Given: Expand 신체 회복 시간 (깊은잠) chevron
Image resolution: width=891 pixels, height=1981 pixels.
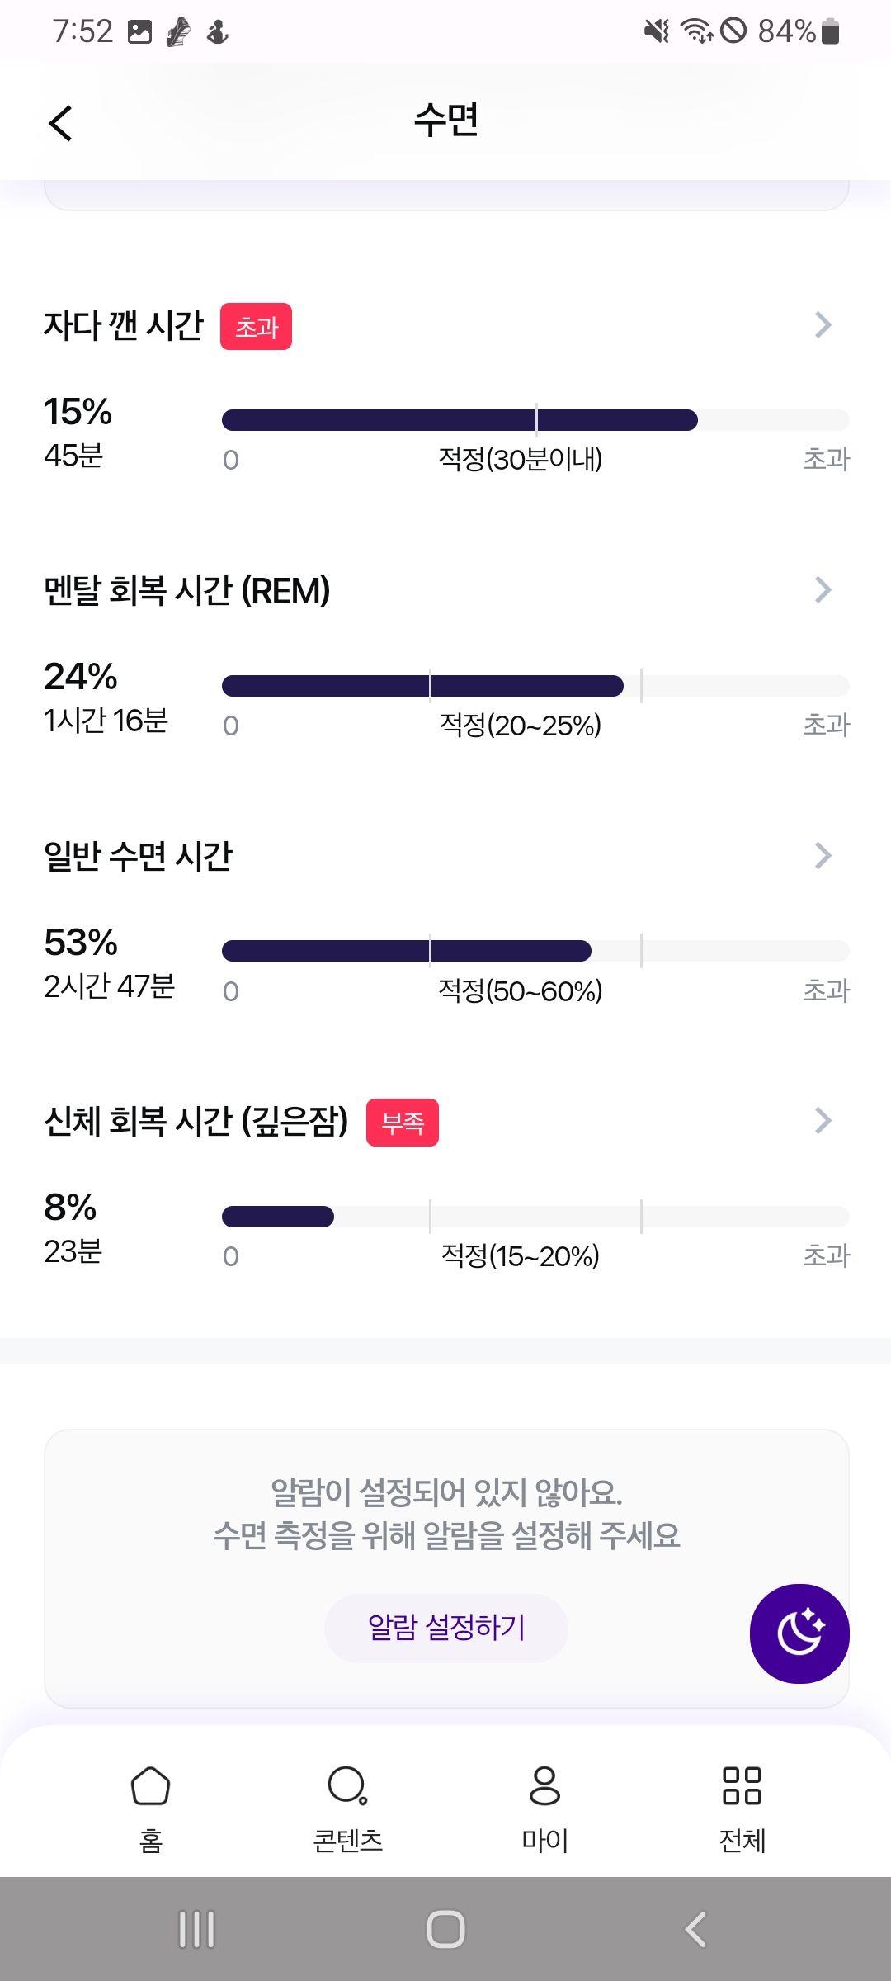Looking at the screenshot, I should (x=823, y=1121).
